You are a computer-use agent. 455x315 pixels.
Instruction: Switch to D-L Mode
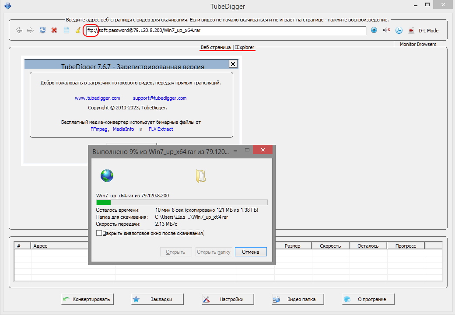(428, 31)
